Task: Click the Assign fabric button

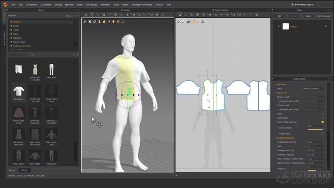Action: pos(308,16)
